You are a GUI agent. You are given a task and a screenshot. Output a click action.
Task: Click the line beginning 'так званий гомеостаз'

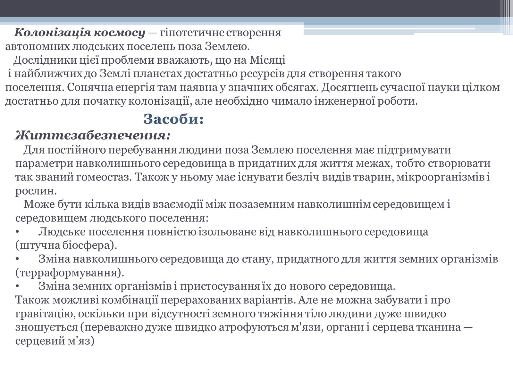(x=253, y=177)
